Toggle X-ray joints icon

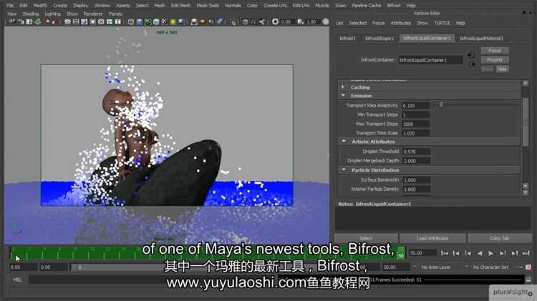262,22
